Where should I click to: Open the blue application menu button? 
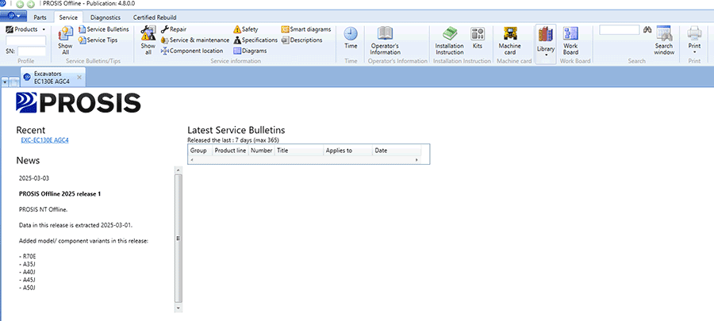click(x=13, y=17)
